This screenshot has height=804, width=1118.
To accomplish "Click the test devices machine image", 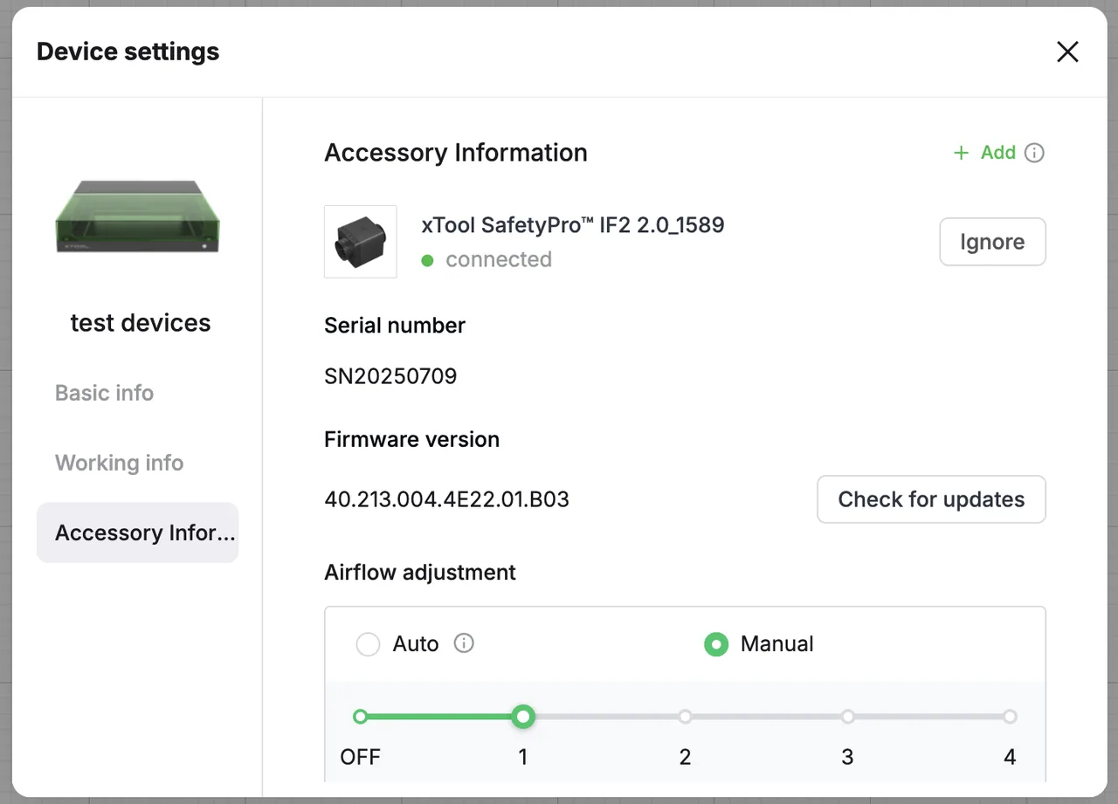I will [137, 217].
